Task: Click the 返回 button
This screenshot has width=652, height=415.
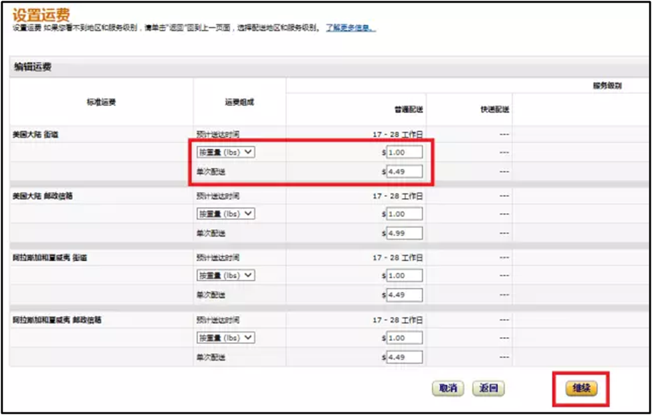Action: click(x=488, y=388)
